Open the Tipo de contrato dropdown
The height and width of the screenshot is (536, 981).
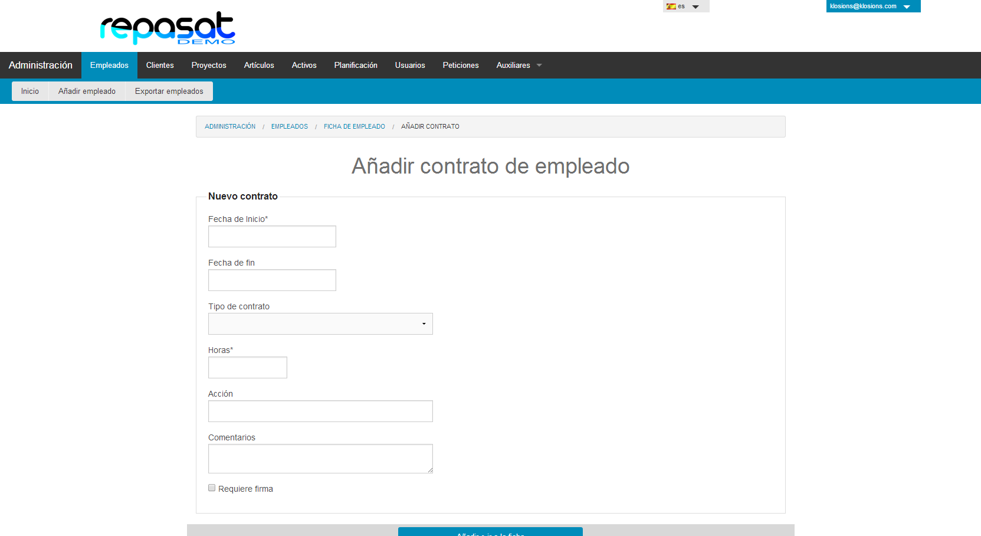coord(320,323)
